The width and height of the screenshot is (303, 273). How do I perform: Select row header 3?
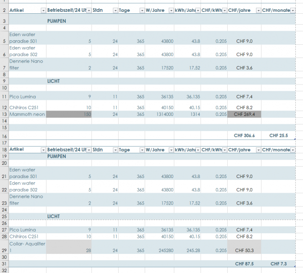(x=4, y=19)
